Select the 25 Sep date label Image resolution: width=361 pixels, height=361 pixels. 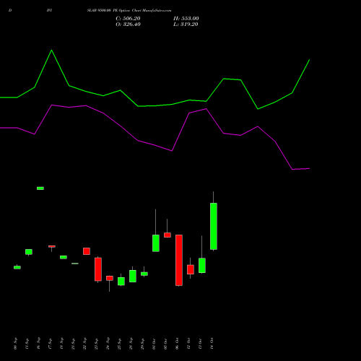(120, 344)
